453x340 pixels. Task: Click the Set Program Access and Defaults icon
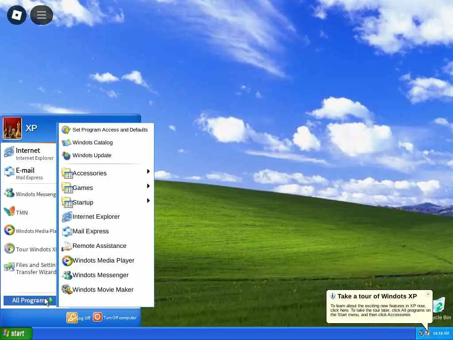coord(66,130)
